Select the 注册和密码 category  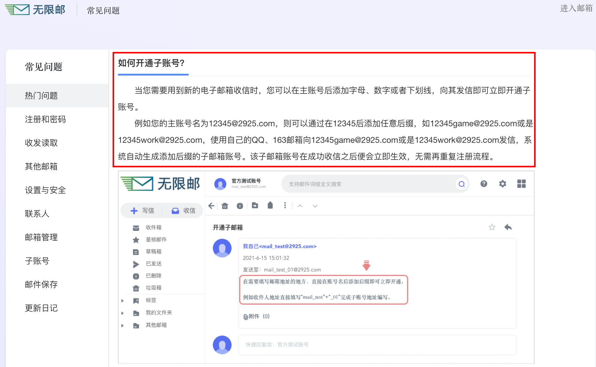point(45,119)
